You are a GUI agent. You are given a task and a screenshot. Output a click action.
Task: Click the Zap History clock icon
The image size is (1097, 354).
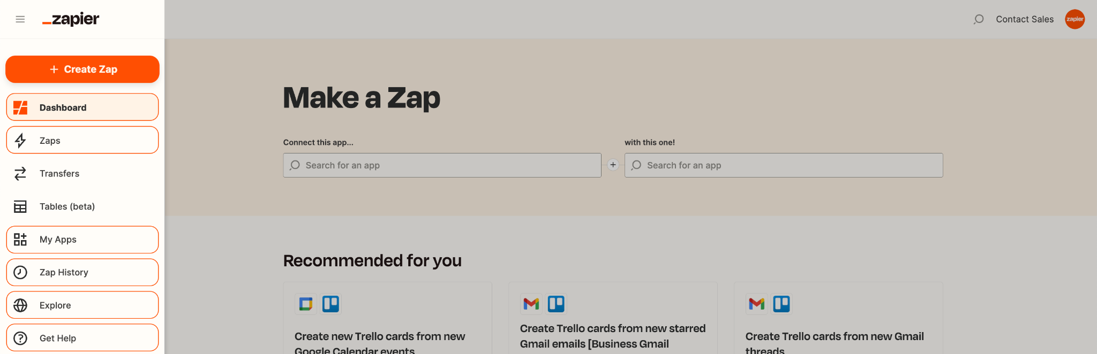20,272
